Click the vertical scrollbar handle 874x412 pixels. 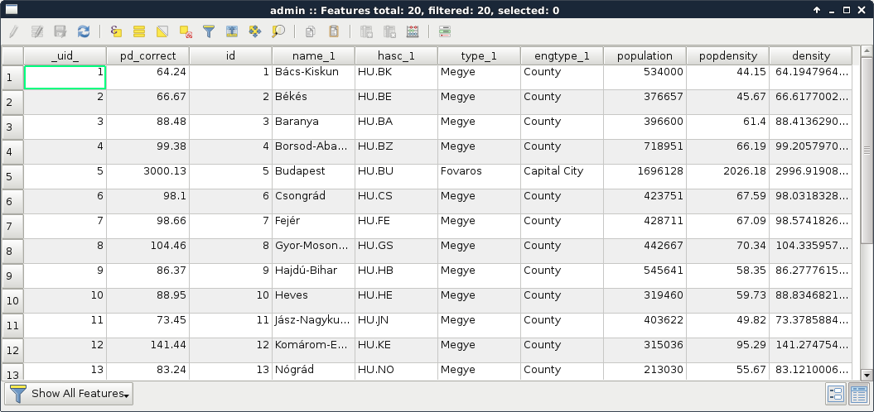[x=867, y=151]
